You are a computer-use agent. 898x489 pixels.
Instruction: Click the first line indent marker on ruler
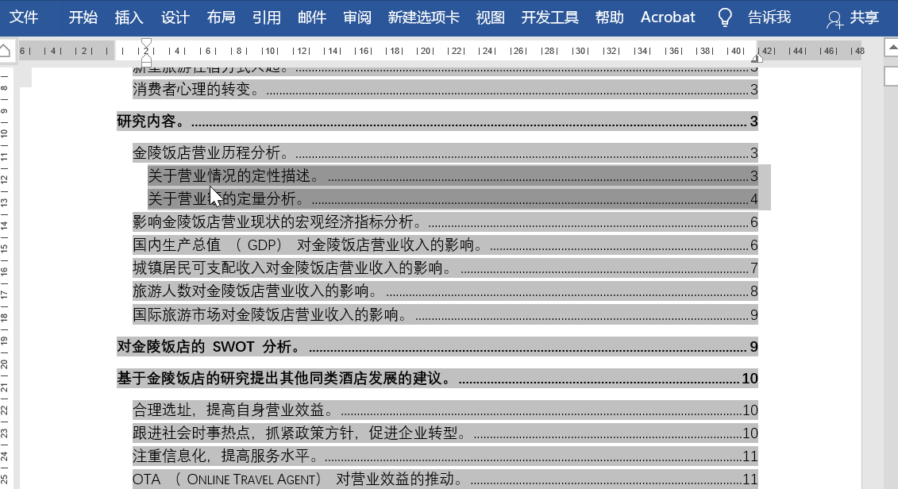pos(146,43)
